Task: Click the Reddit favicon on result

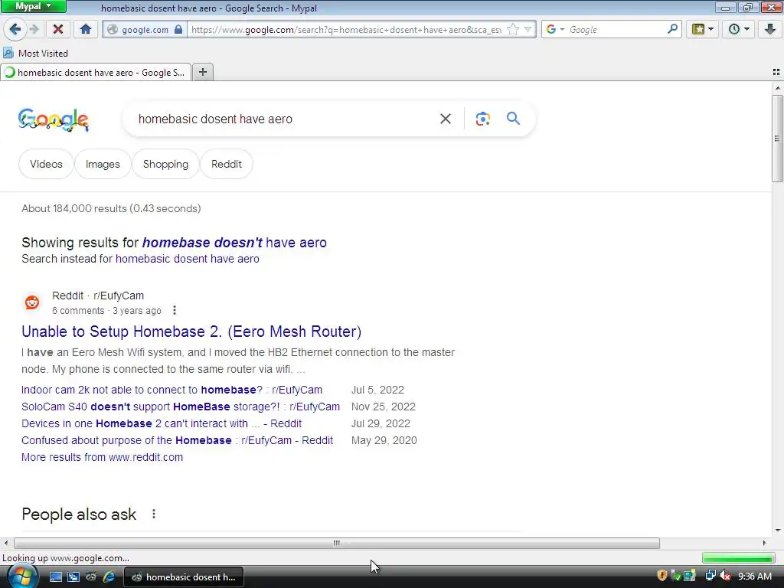Action: click(32, 302)
